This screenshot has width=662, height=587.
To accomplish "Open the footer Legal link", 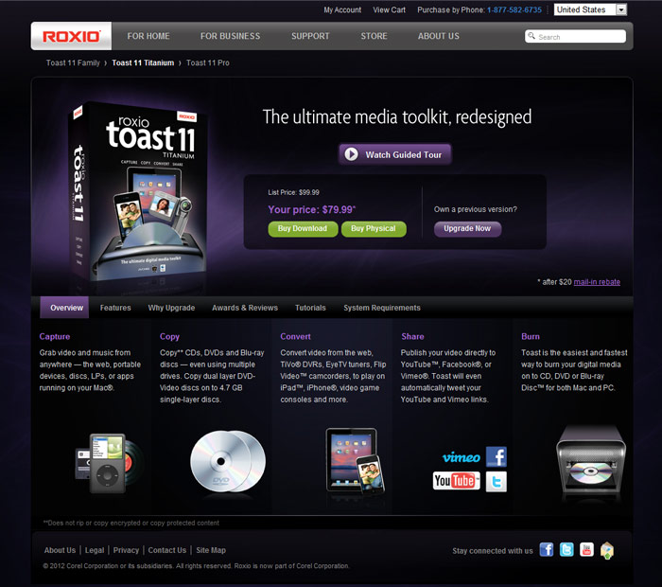I will point(95,550).
